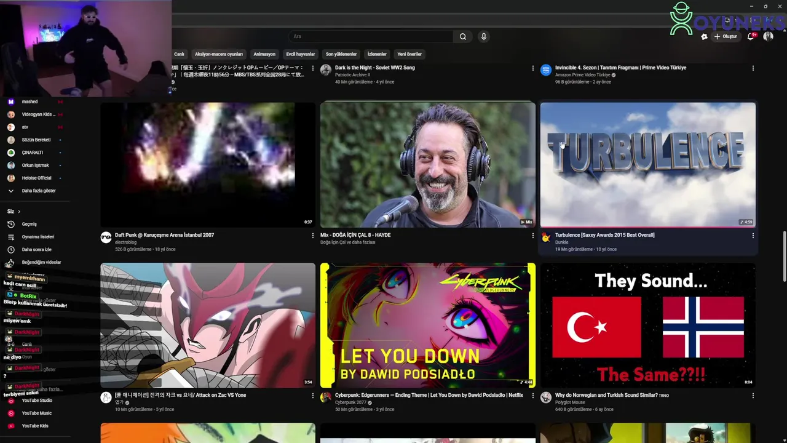Open the notifications bell
This screenshot has width=787, height=443.
pyautogui.click(x=751, y=36)
